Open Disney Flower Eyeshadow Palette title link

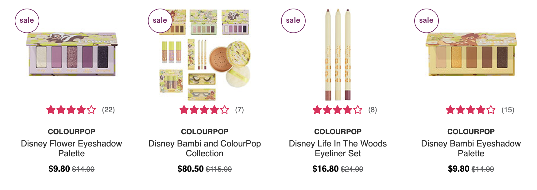71,148
